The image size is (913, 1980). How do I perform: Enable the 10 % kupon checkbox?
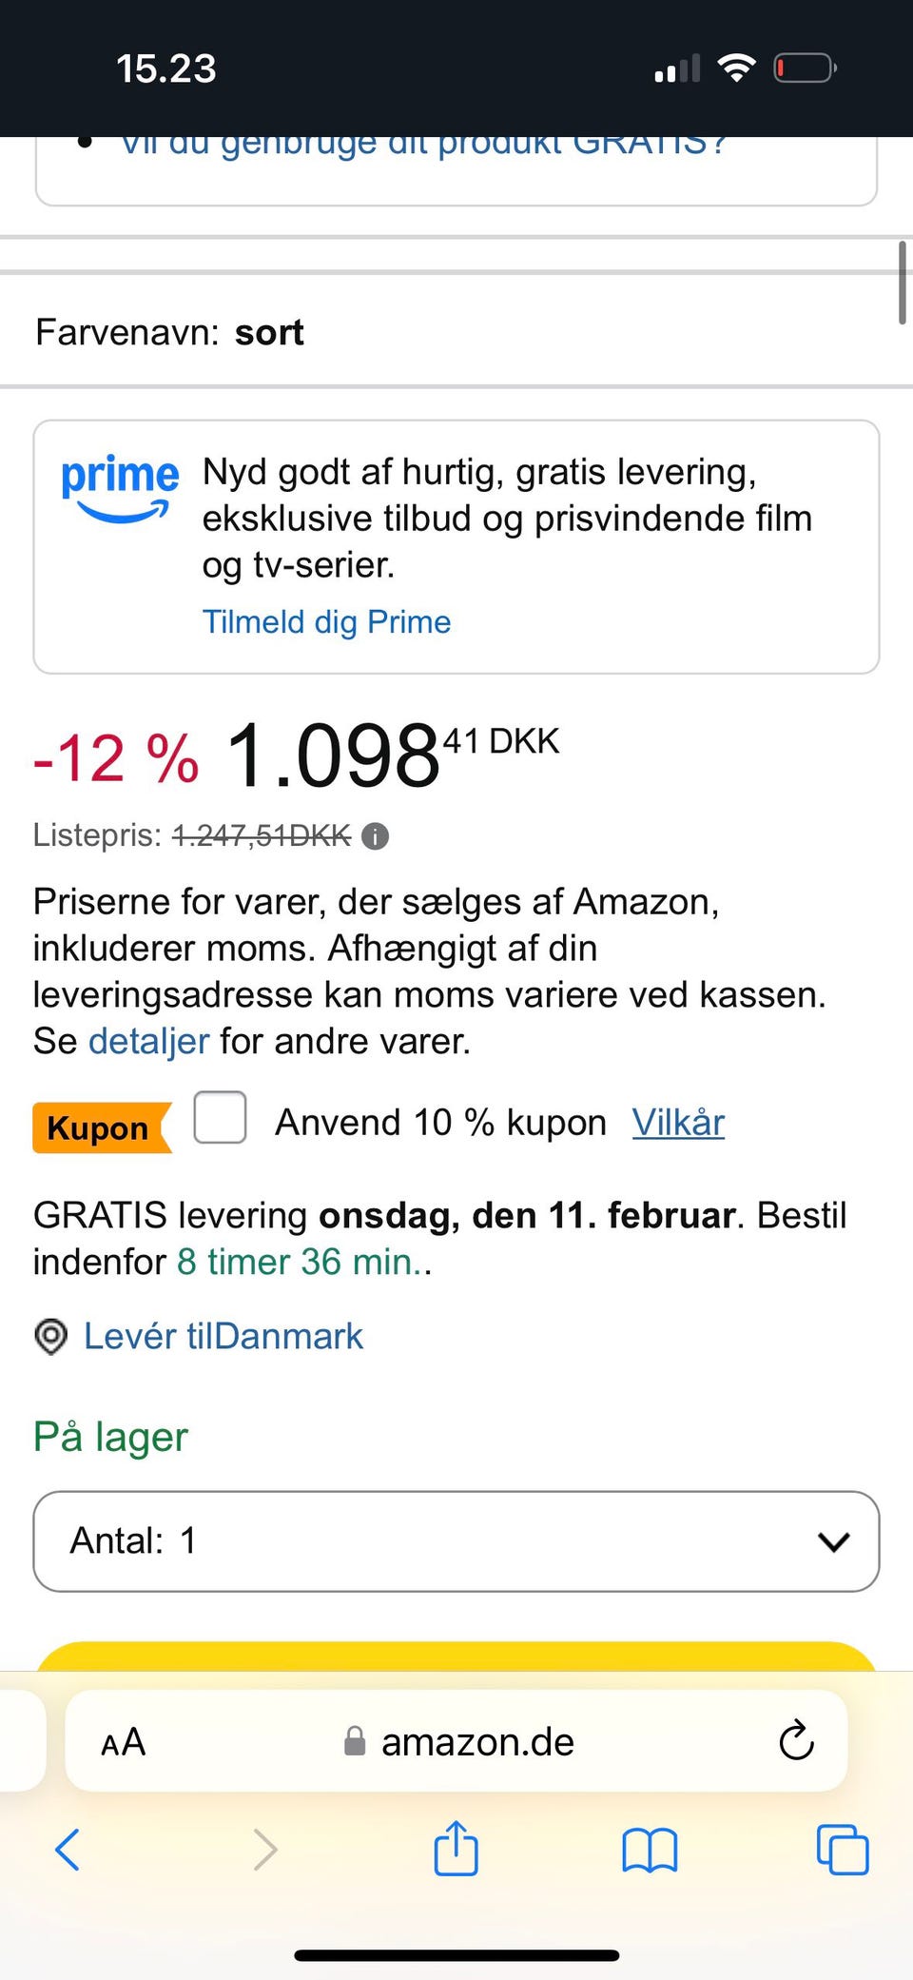click(x=220, y=1118)
